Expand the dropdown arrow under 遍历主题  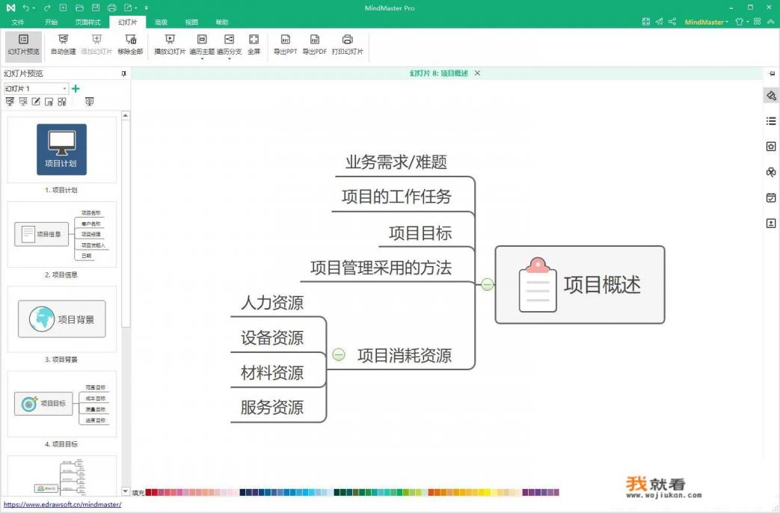pyautogui.click(x=202, y=59)
